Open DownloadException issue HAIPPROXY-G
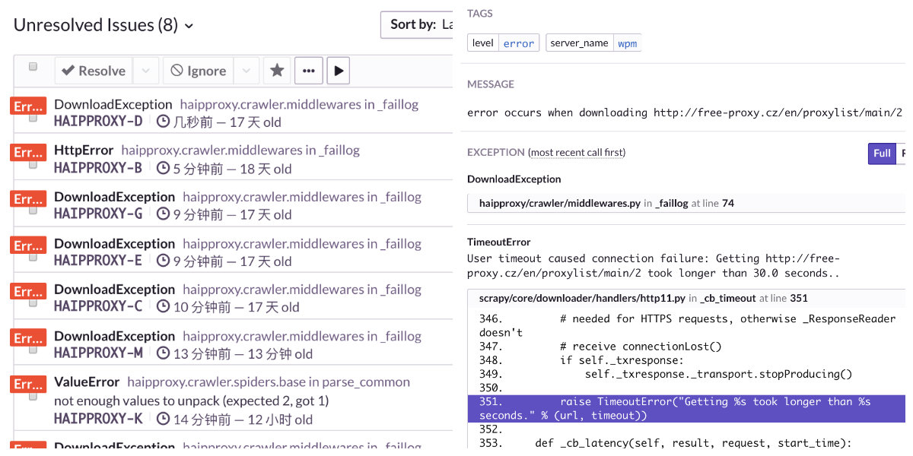The height and width of the screenshot is (456, 913). 115,197
